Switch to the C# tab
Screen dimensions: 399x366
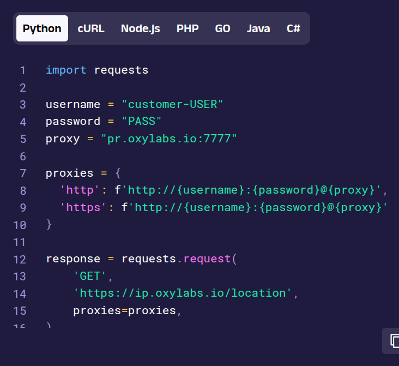pos(293,28)
